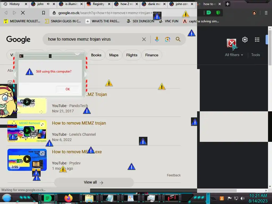Viewport: 272px width, 204px height.
Task: Focus the Google search input field
Action: 94,39
